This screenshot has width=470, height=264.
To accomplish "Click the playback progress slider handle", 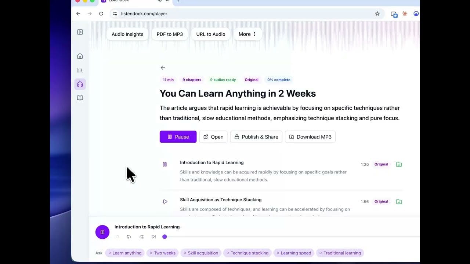I will [x=164, y=237].
